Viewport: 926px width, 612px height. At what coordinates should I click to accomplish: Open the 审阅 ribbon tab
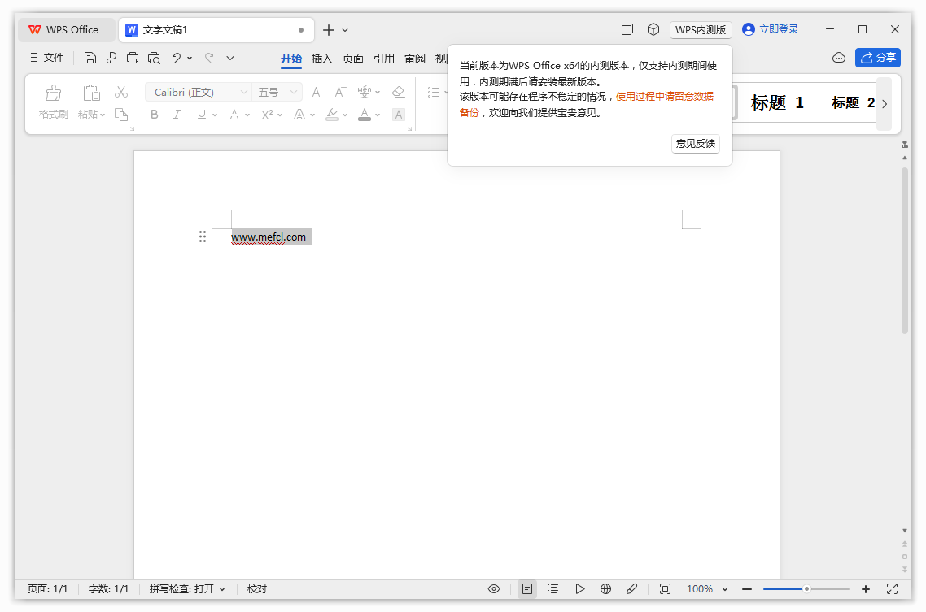pyautogui.click(x=414, y=59)
